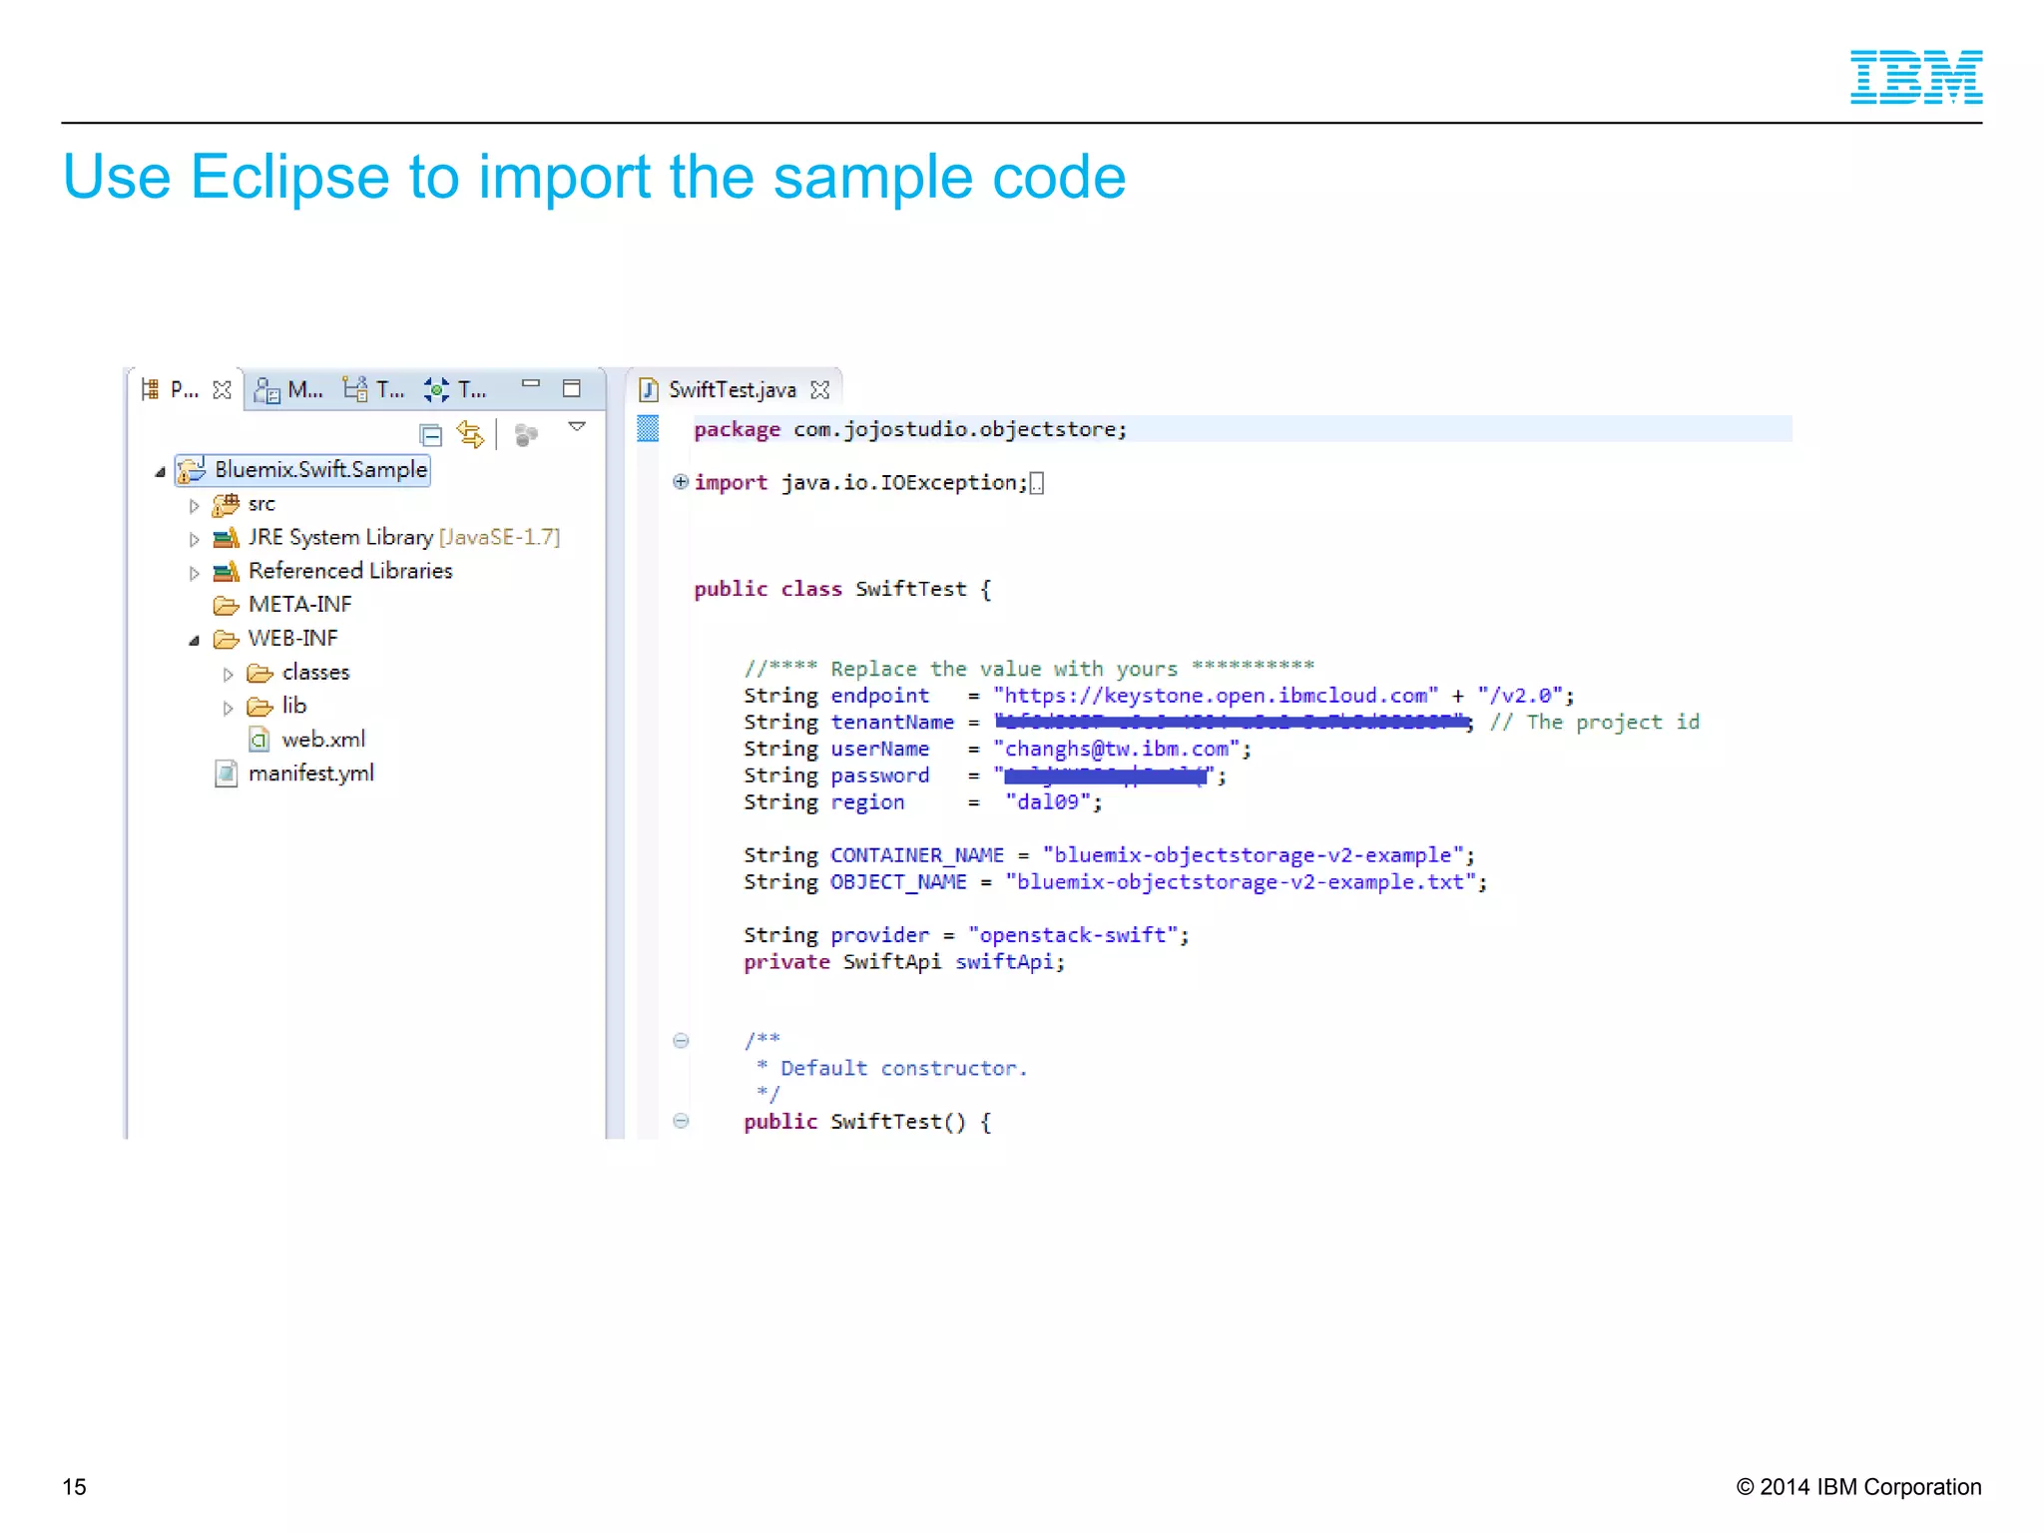Expand the folded import statements
Image resolution: width=2044 pixels, height=1533 pixels.
[681, 482]
